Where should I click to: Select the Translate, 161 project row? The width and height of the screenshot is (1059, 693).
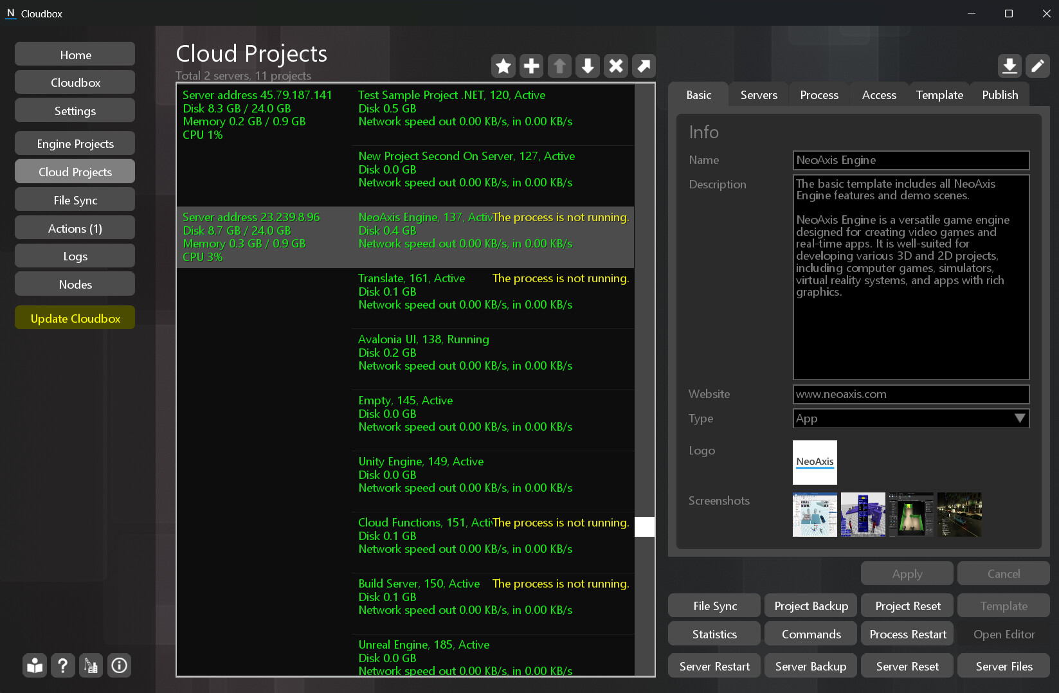[493, 298]
